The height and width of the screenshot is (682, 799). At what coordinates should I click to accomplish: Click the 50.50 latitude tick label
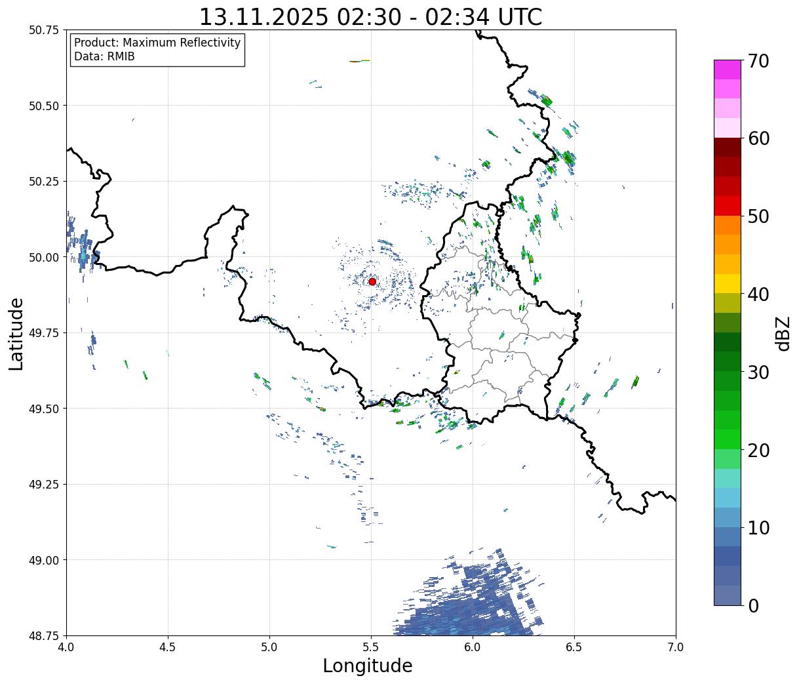[x=44, y=106]
